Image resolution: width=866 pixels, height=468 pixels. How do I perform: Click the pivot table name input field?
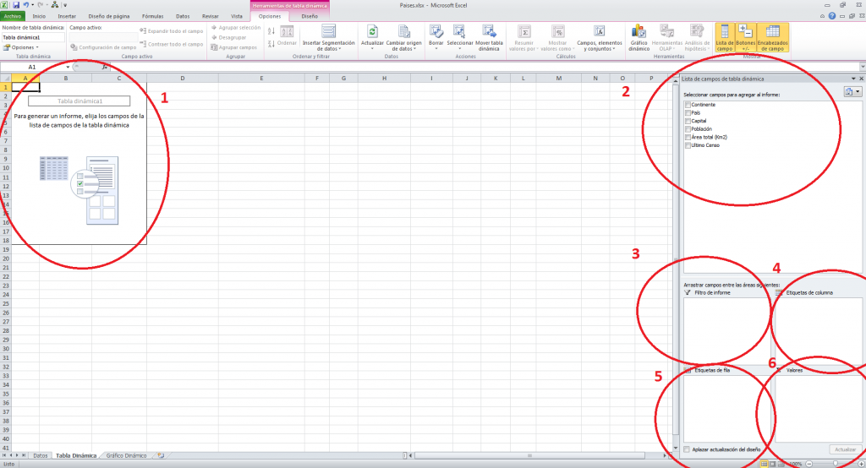tap(33, 37)
